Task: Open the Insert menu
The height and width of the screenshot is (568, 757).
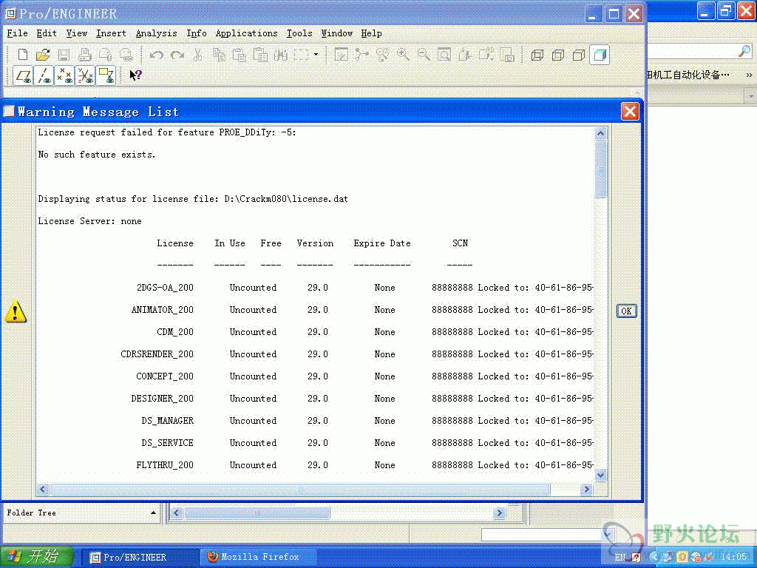Action: (x=111, y=33)
